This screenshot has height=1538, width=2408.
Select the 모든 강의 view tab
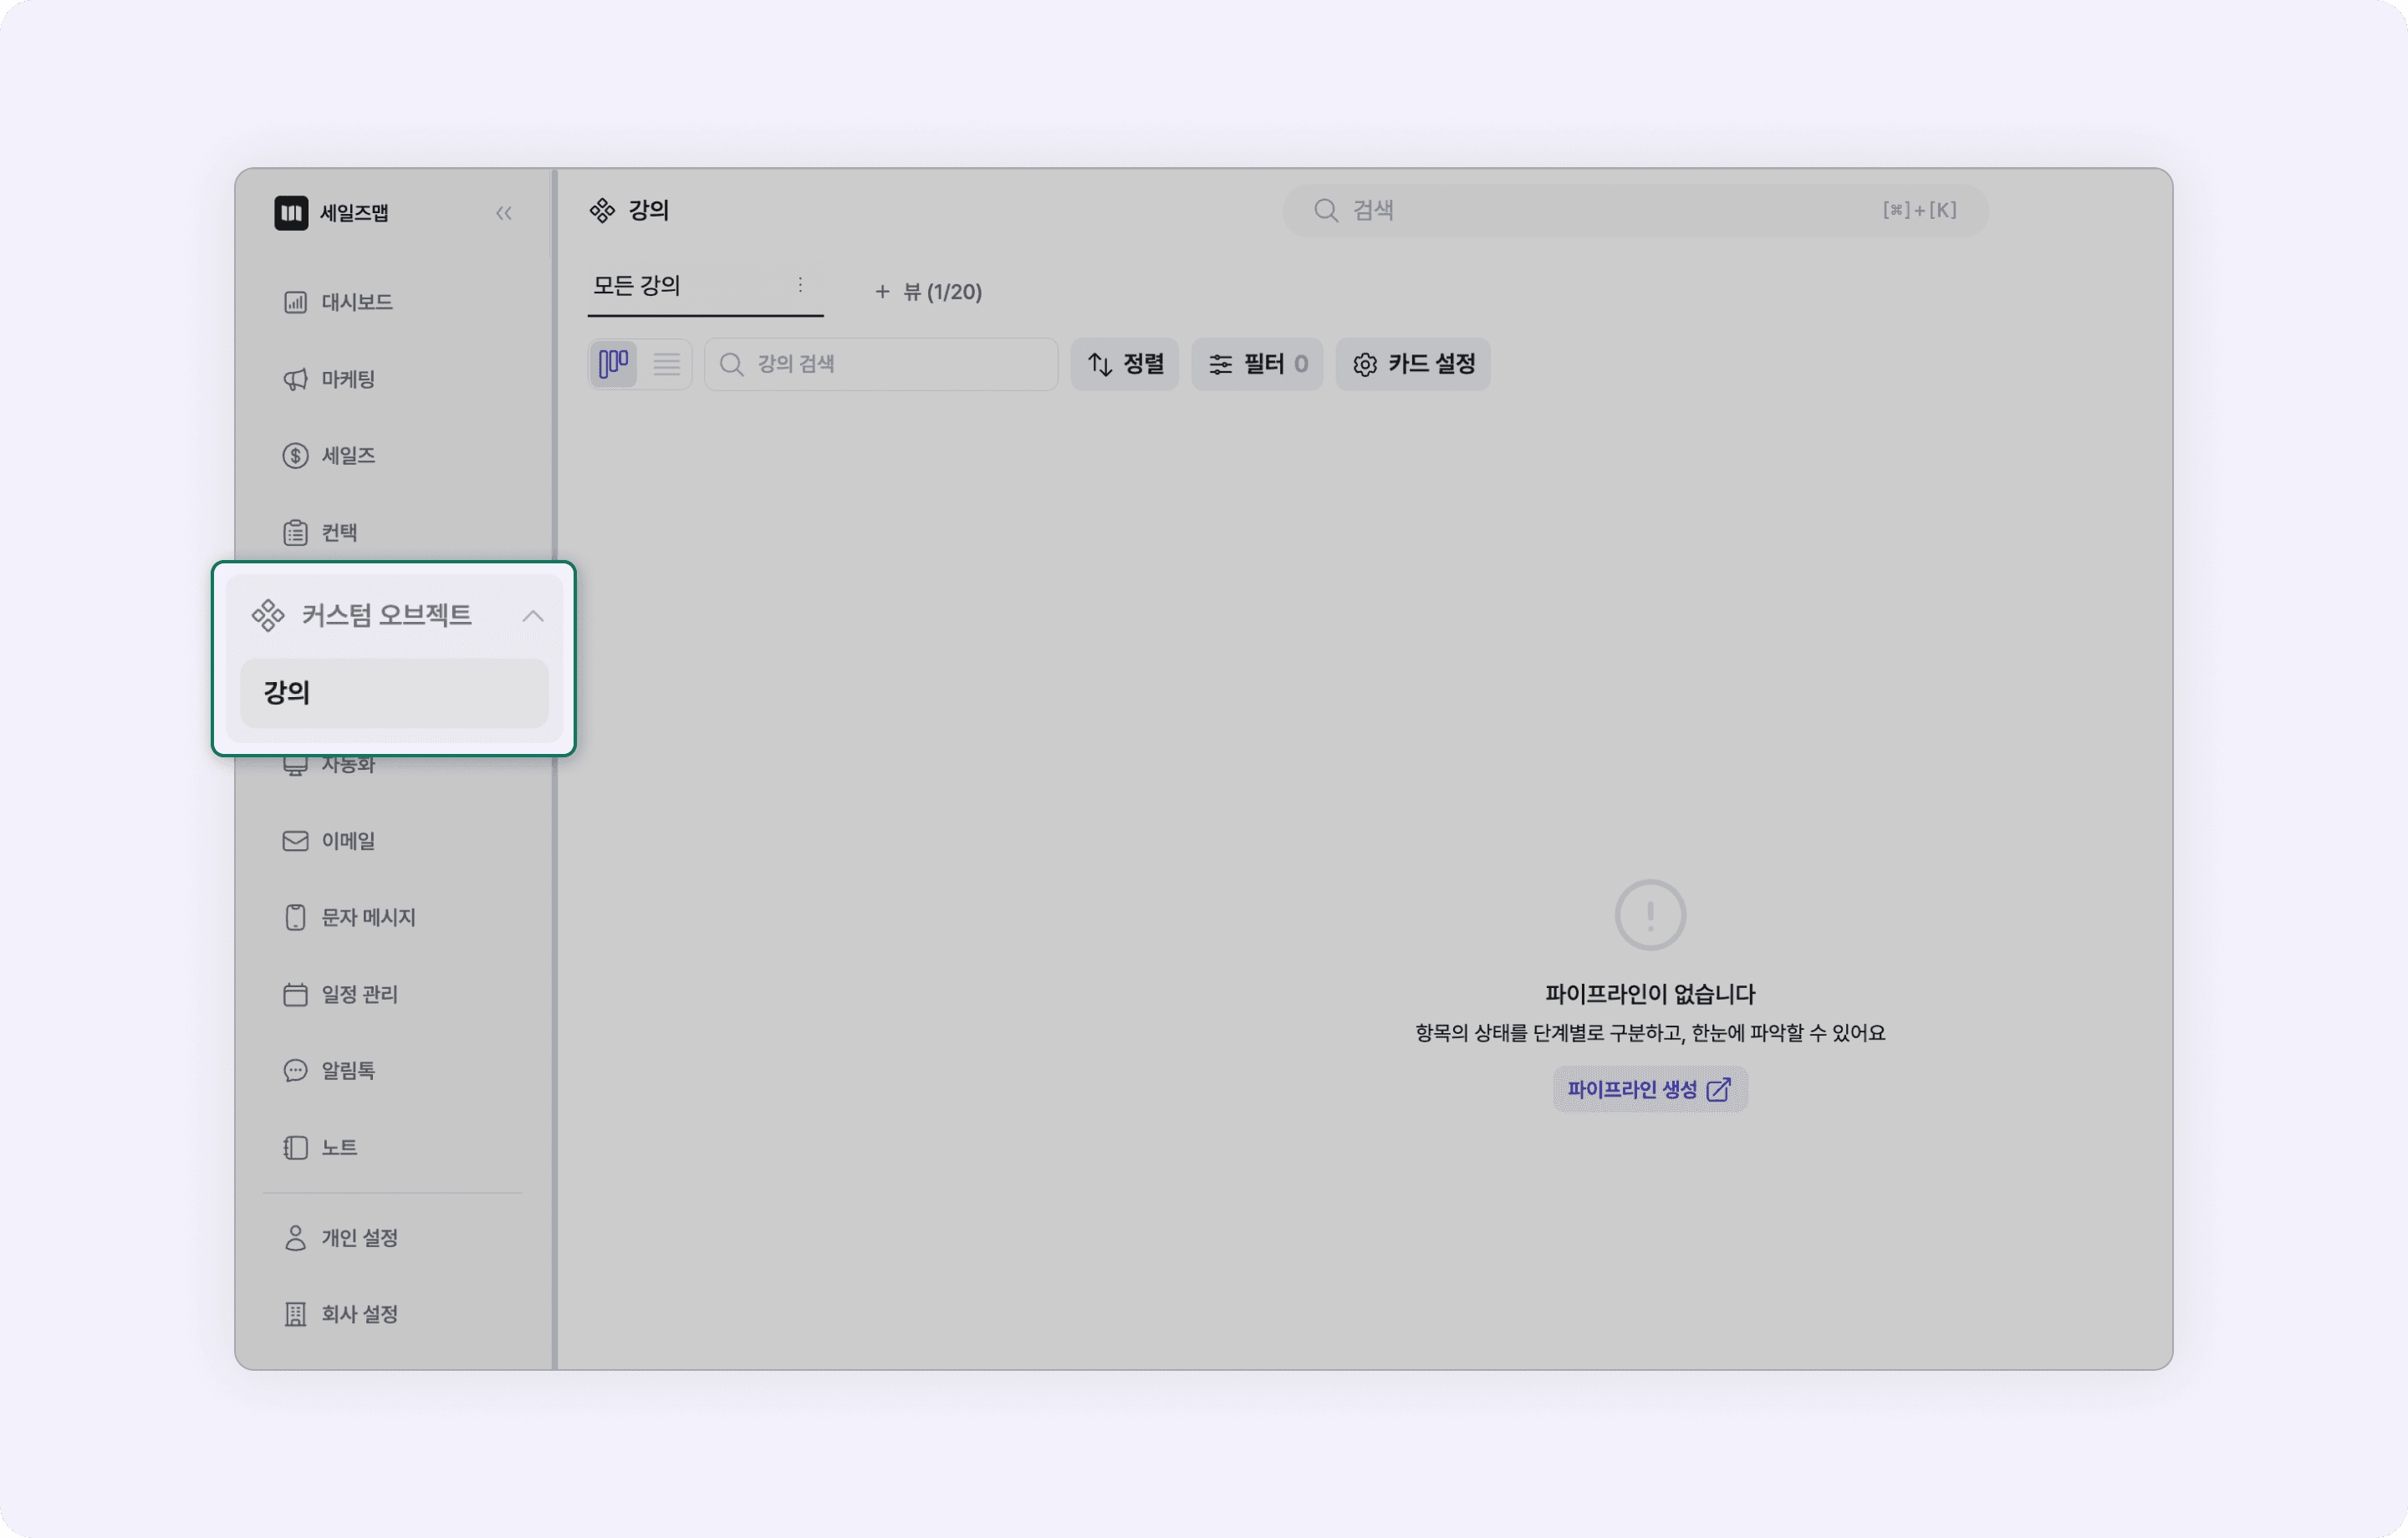(637, 286)
